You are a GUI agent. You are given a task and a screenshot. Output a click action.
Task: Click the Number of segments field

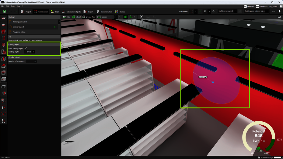coord(31,61)
